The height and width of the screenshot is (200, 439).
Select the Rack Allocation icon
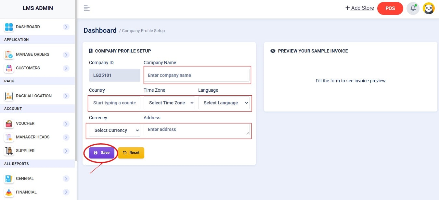(9, 96)
